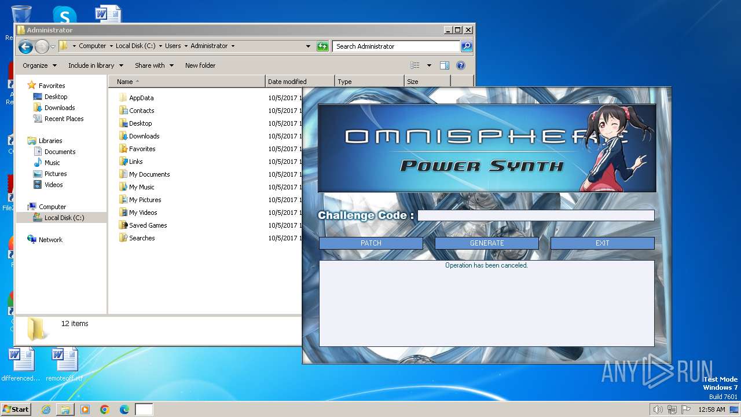This screenshot has width=741, height=417.
Task: Expand the arrow after Administrator in the breadcrumb
Action: point(233,46)
